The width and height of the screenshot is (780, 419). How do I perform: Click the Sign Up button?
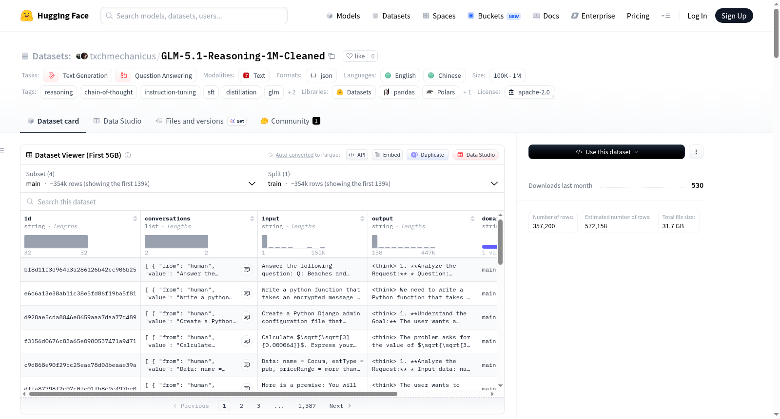pyautogui.click(x=734, y=16)
